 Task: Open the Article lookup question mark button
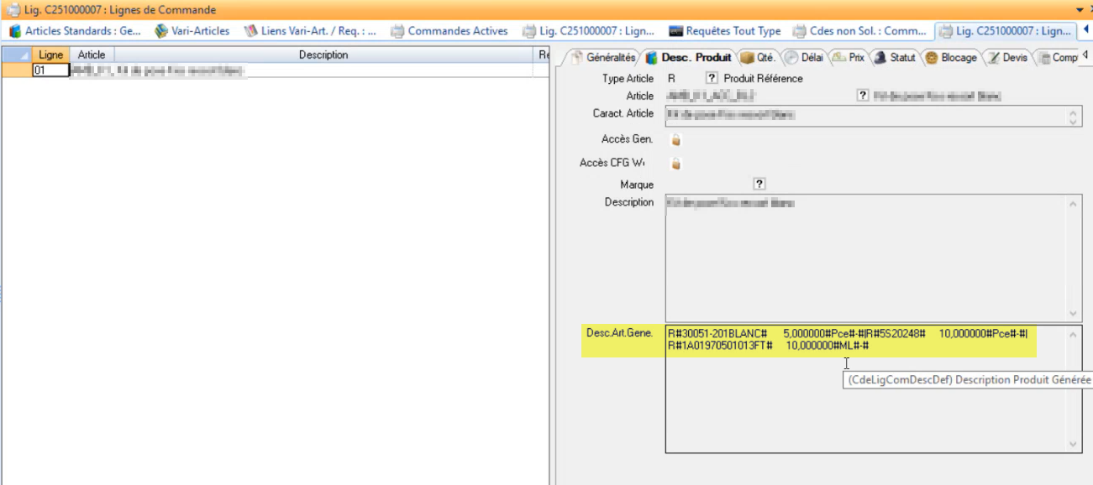[x=862, y=96]
